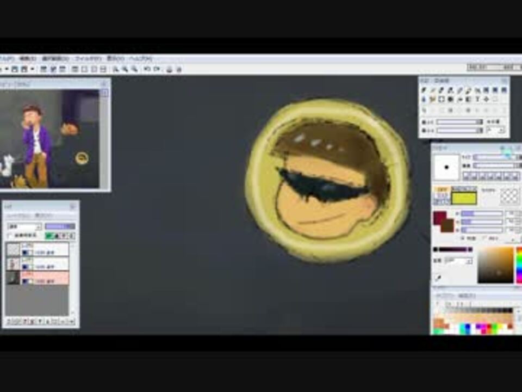Open the フィルタ (Filter) menu
This screenshot has height=392, width=522.
88,59
